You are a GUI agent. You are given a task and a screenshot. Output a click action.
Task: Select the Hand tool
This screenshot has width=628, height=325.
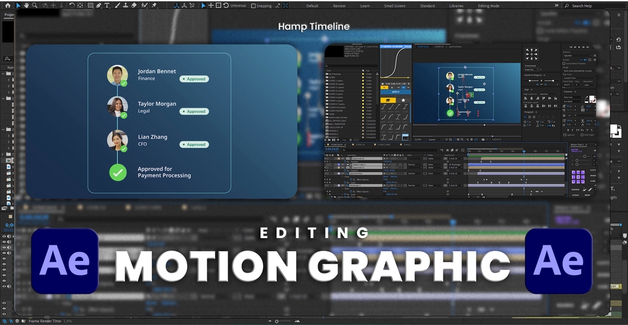click(x=26, y=6)
